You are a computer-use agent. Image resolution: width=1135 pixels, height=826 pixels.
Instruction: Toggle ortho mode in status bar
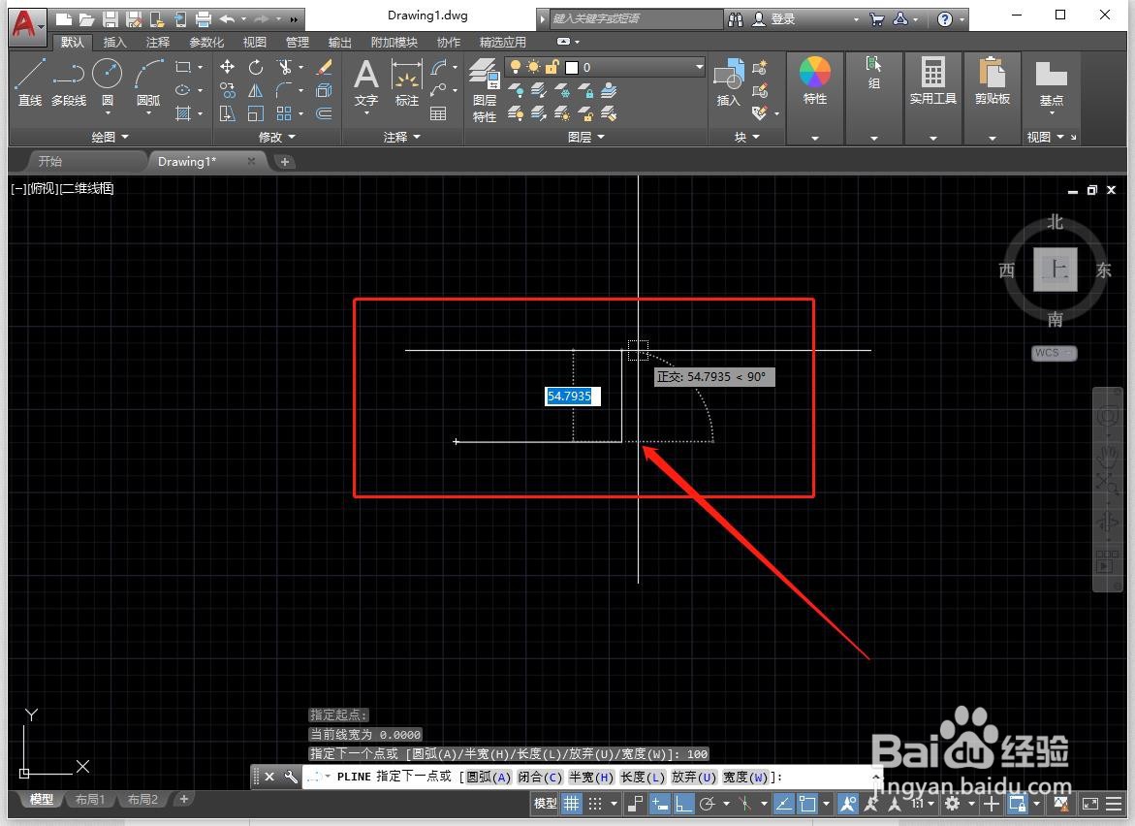click(683, 804)
